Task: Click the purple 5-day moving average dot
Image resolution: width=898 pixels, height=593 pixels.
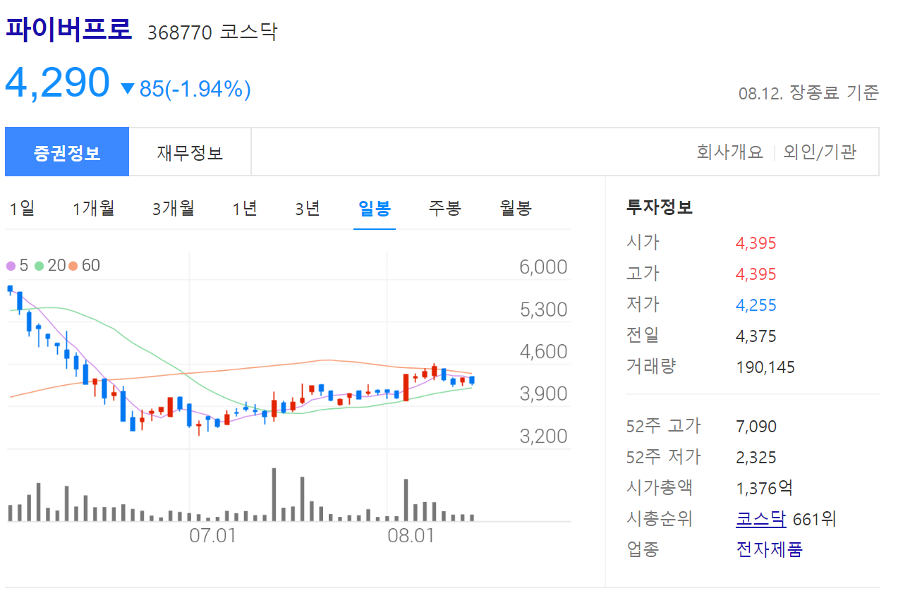Action: coord(11,266)
